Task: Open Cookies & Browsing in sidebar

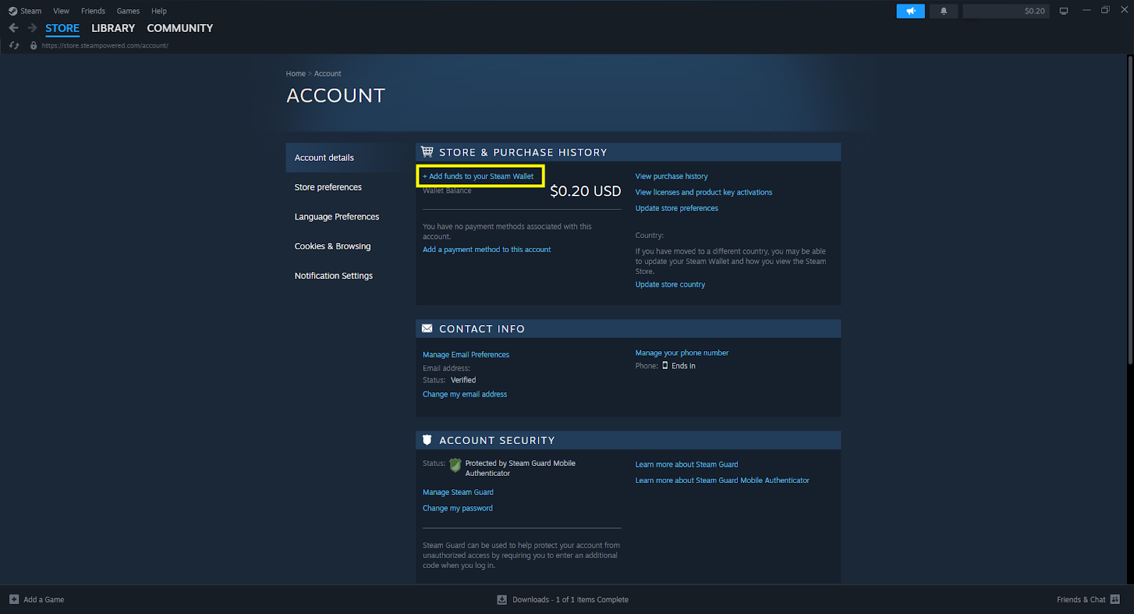Action: [x=332, y=246]
